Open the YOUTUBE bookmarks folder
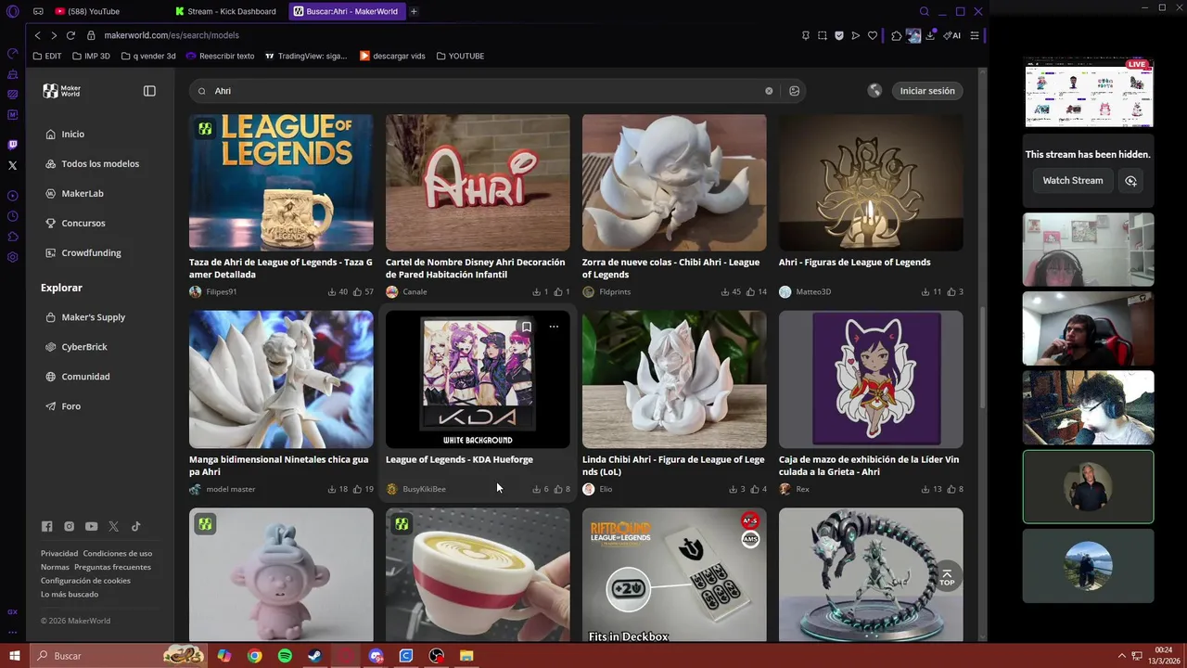Image resolution: width=1187 pixels, height=668 pixels. pos(460,56)
